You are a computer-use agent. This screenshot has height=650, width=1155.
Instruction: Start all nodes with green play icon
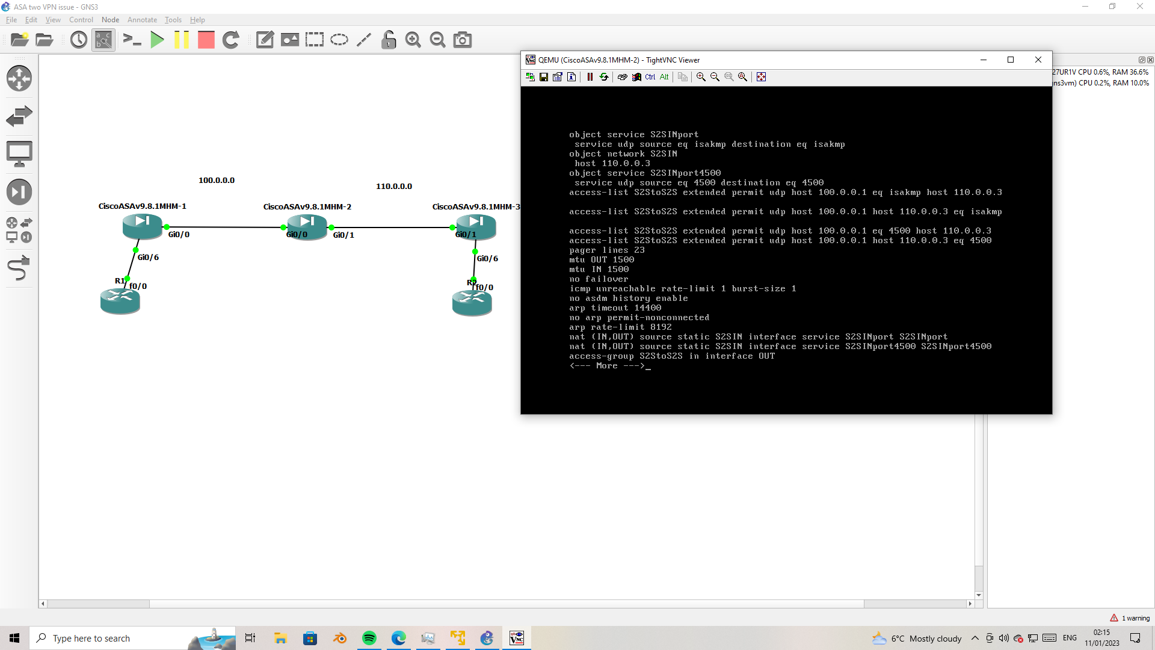tap(157, 40)
